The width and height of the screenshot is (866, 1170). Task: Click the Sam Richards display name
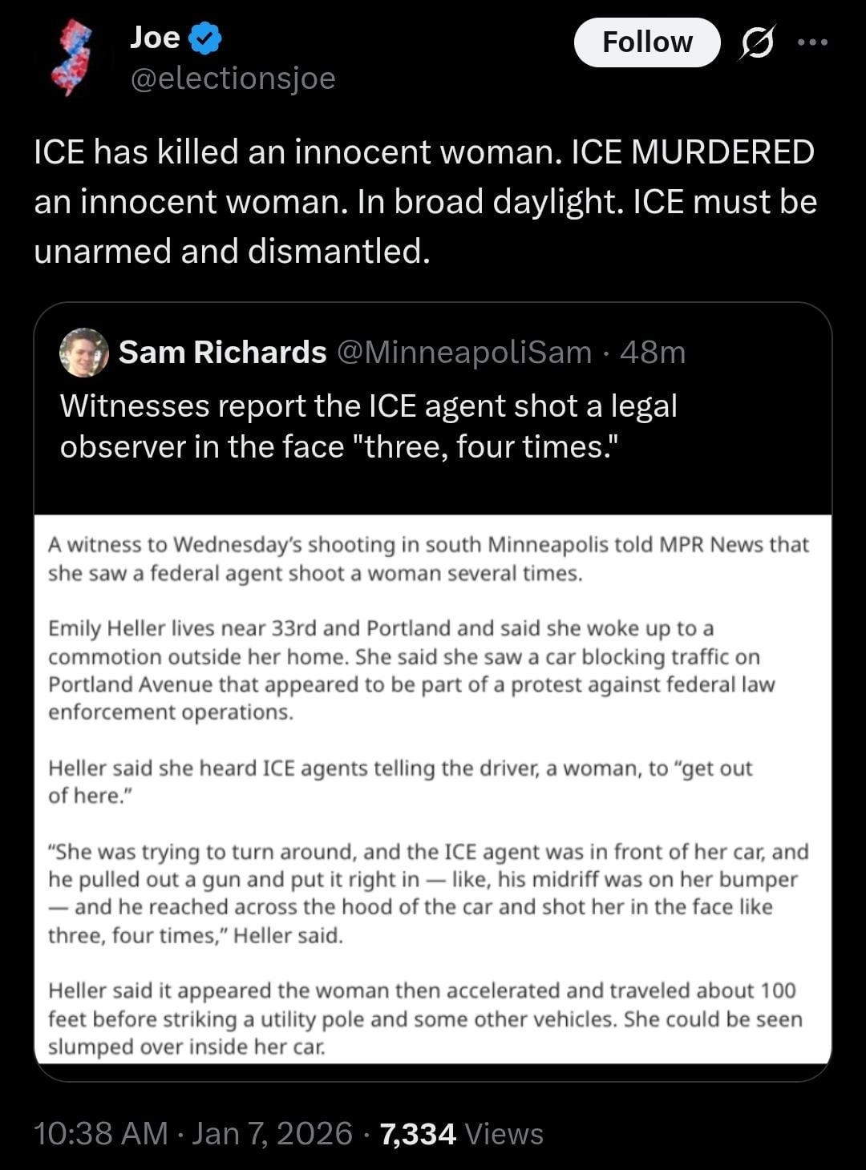tap(222, 353)
